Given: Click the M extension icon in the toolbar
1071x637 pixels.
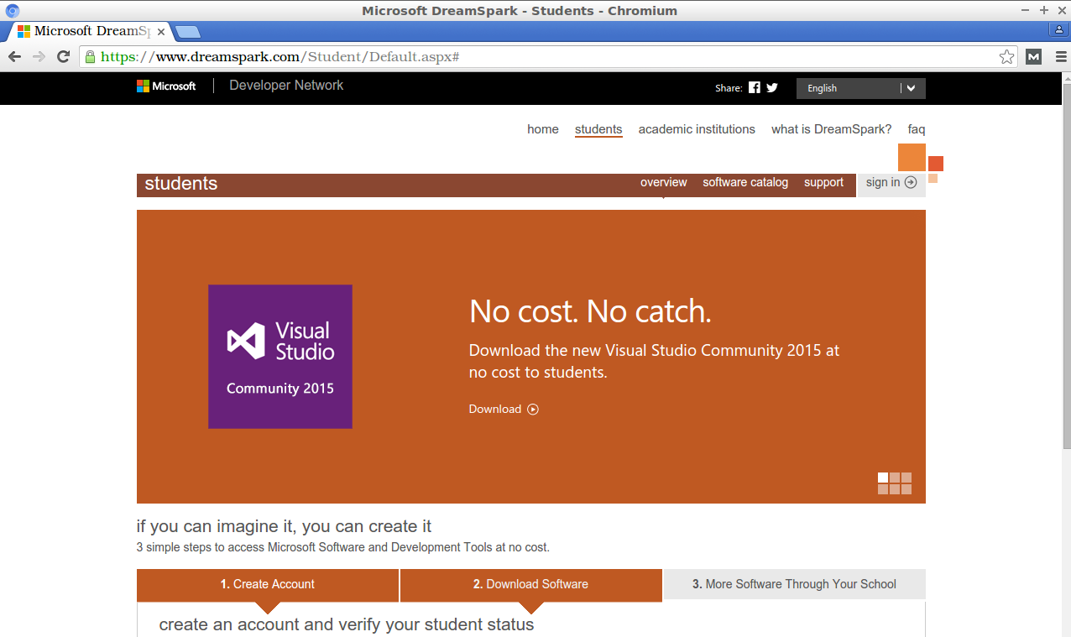Looking at the screenshot, I should 1034,57.
